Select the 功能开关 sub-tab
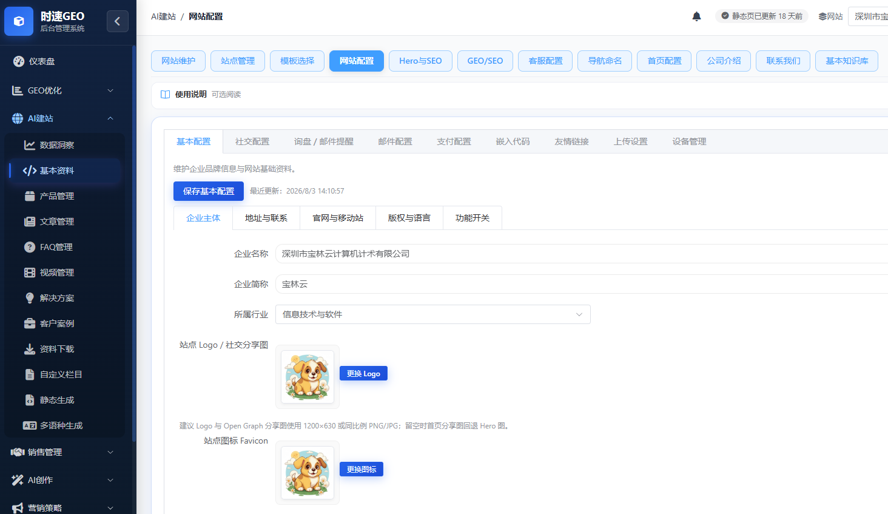This screenshot has height=514, width=888. (x=473, y=218)
